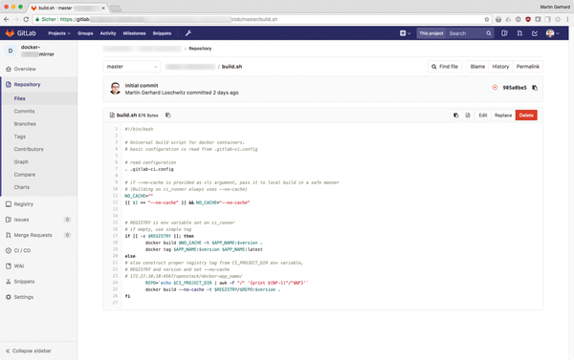574x360 pixels.
Task: Click the Find file button
Action: pos(445,67)
